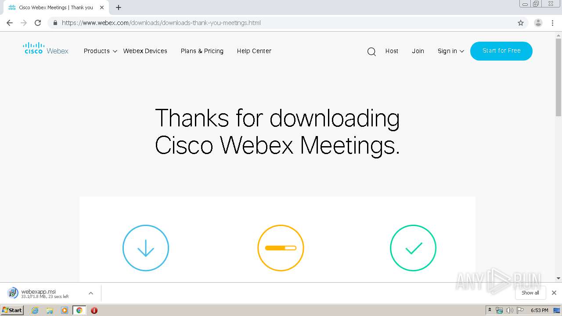Open the webexapp.msi download options chevron

91,293
